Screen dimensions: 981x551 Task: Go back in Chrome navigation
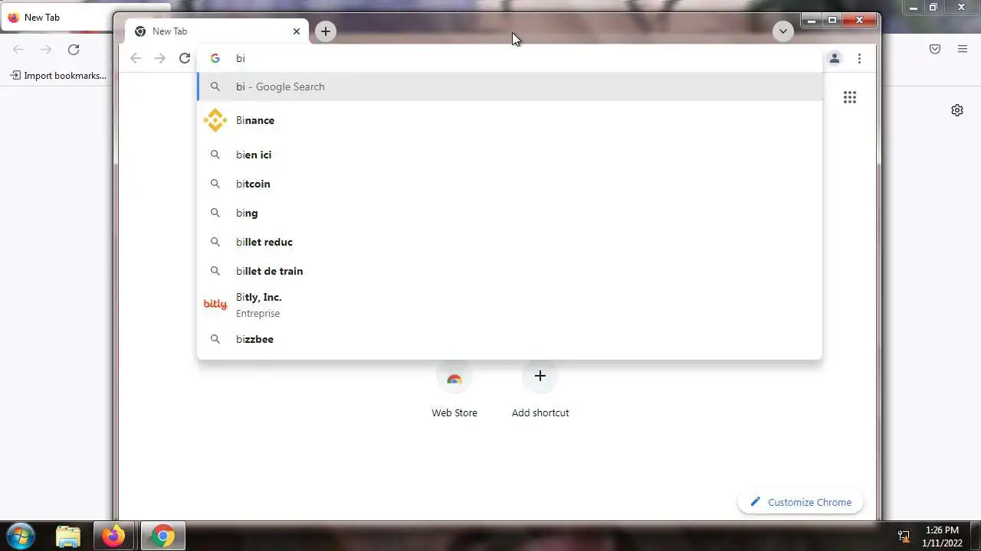coord(136,58)
